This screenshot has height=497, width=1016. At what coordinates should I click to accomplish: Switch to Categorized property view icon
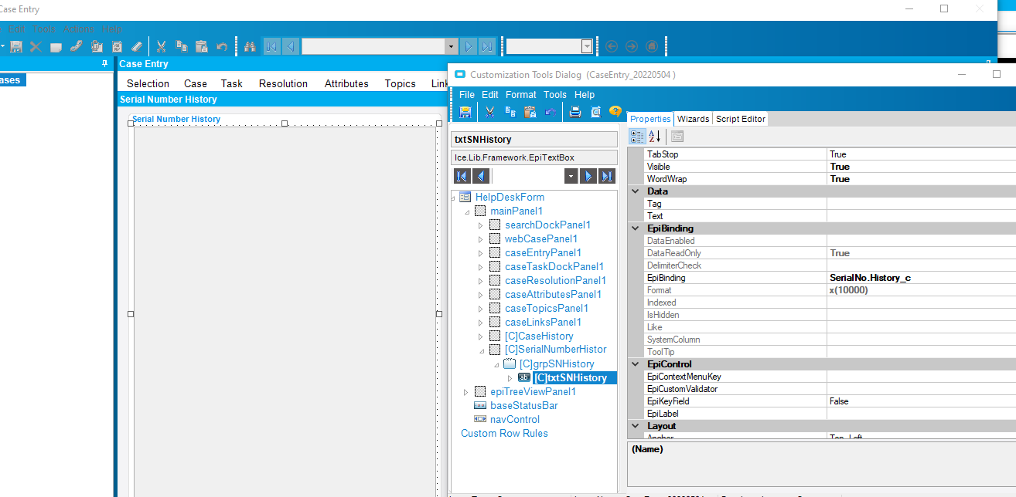pos(637,137)
